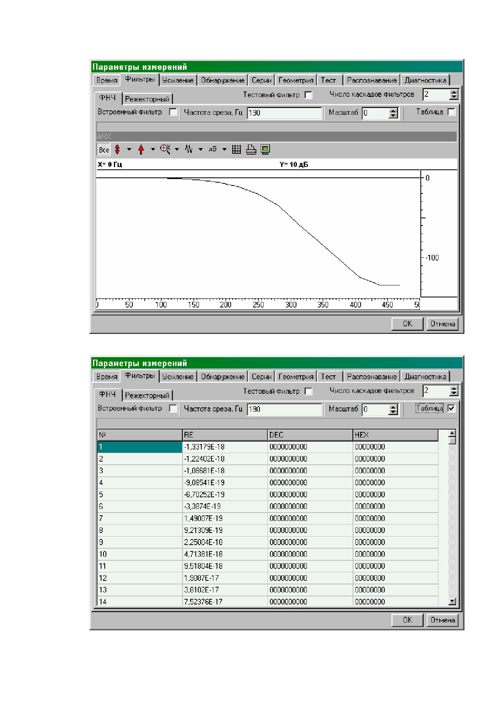Click the RE cell 4,71381E-18
The height and width of the screenshot is (704, 497).
tap(225, 554)
